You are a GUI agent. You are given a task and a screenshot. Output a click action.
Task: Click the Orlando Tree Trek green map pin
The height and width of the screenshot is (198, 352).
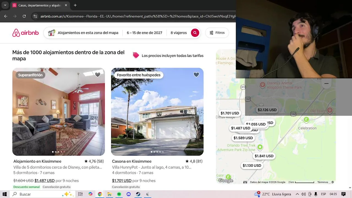pyautogui.click(x=260, y=147)
